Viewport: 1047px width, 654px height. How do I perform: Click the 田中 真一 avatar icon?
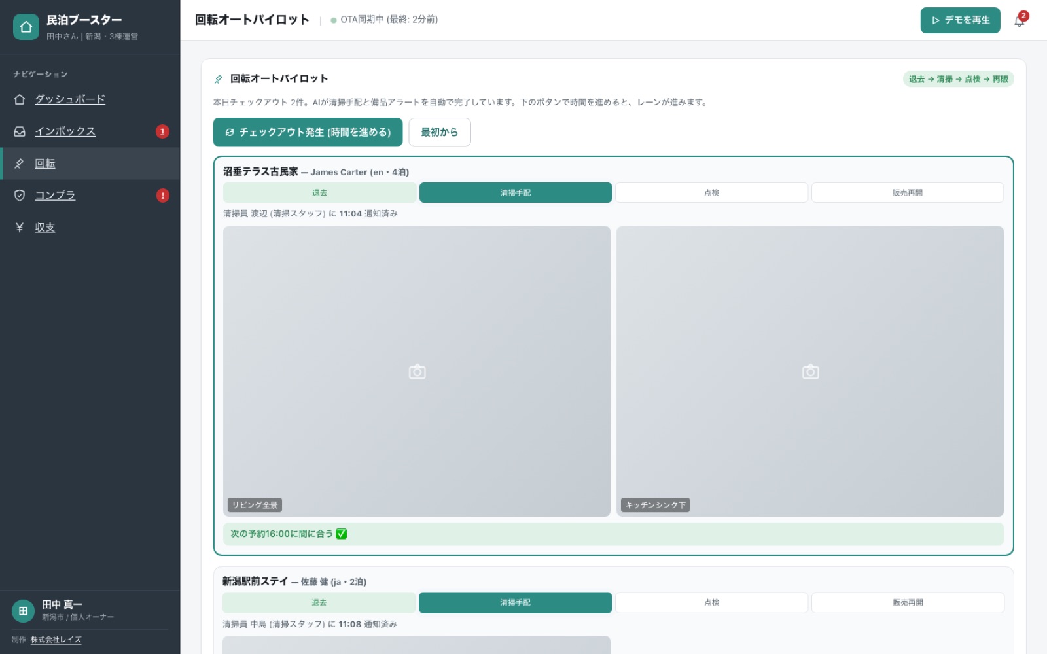pyautogui.click(x=23, y=611)
